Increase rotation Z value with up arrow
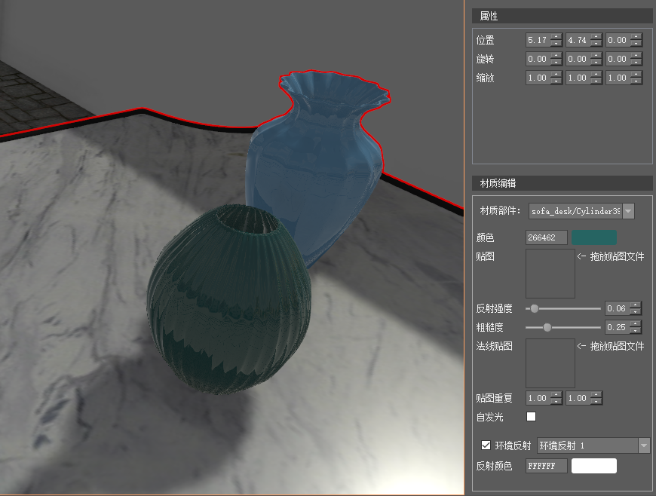The width and height of the screenshot is (656, 496). tap(636, 55)
